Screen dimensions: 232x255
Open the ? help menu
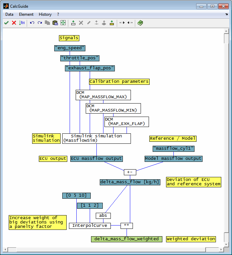coord(58,14)
